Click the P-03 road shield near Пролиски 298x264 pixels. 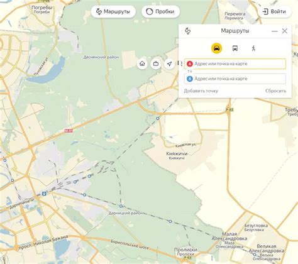point(187,257)
